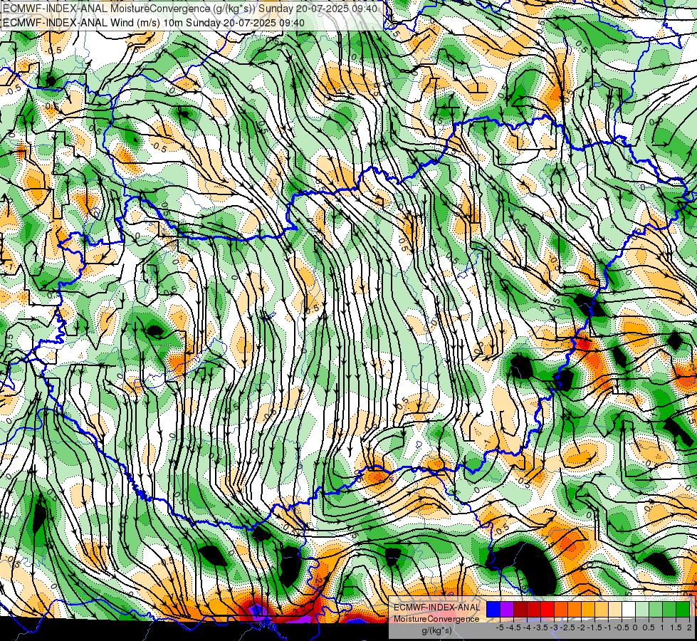Click the blue swatch in the legend
This screenshot has height=641, width=697.
pyautogui.click(x=493, y=609)
